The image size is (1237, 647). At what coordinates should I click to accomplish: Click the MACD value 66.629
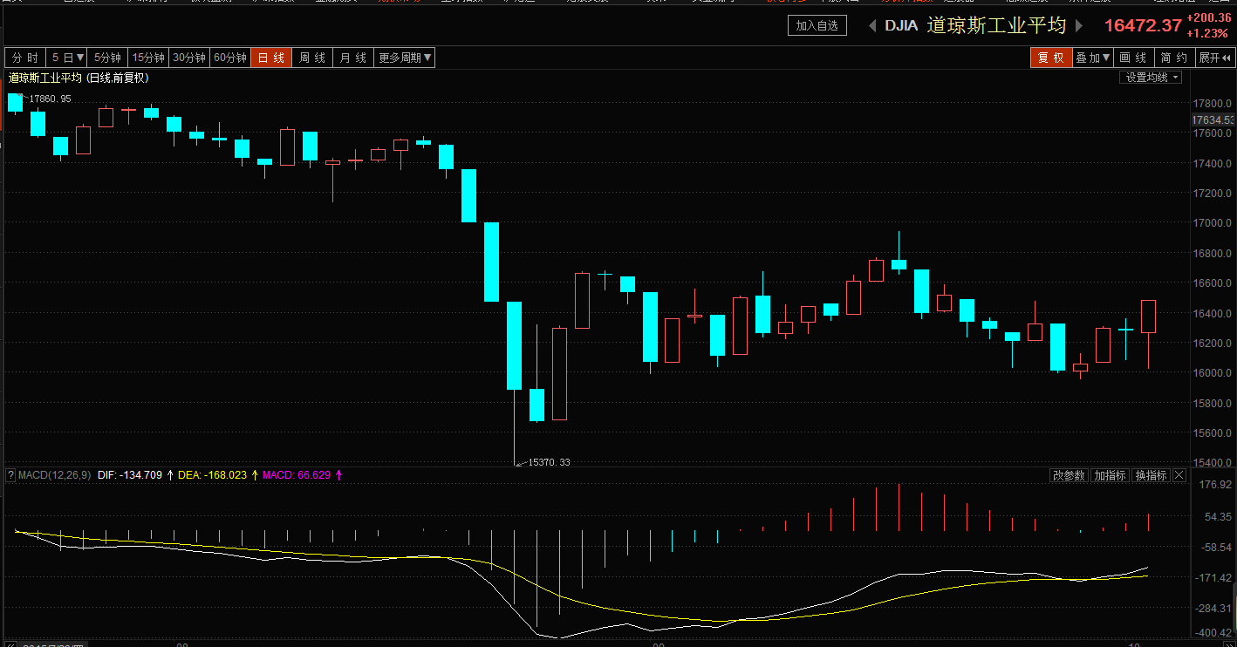coord(314,475)
